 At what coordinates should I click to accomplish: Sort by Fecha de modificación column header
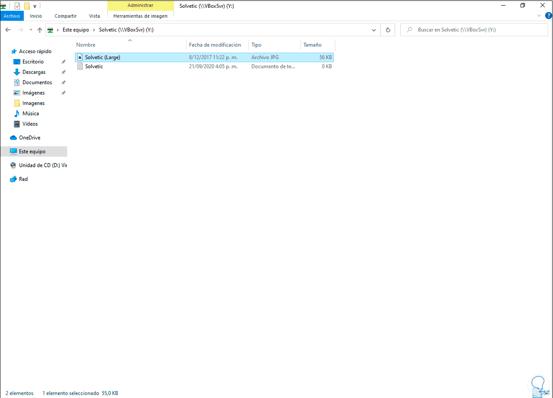click(215, 45)
